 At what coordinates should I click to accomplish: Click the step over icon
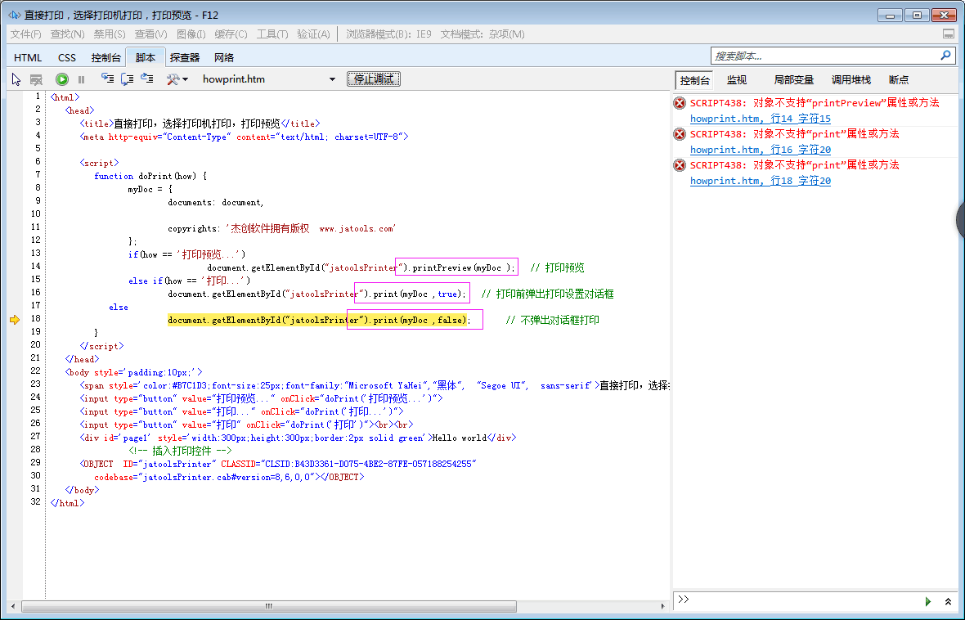[x=128, y=79]
